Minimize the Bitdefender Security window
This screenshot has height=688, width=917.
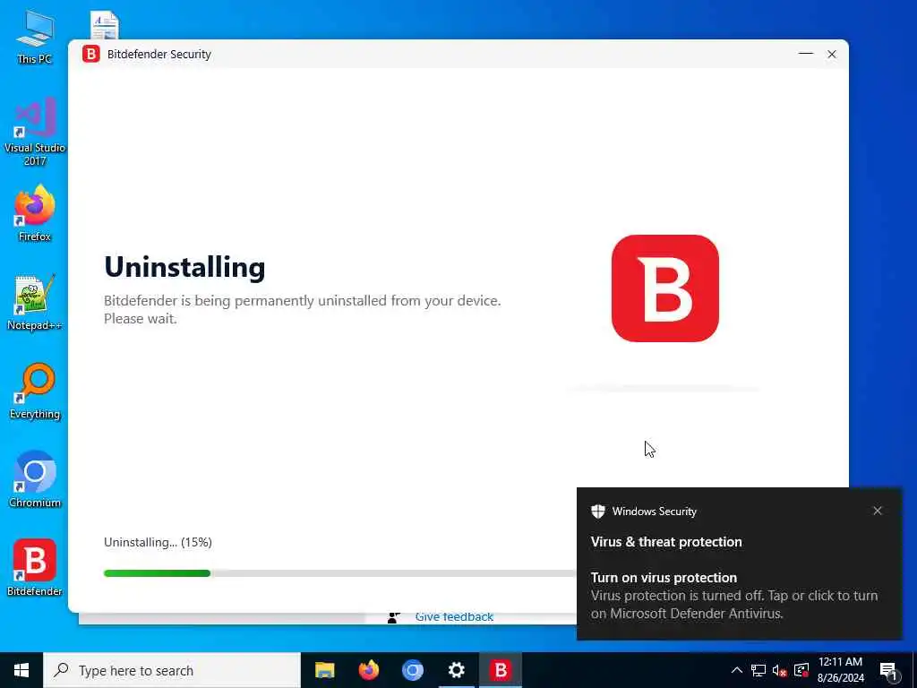pyautogui.click(x=806, y=54)
